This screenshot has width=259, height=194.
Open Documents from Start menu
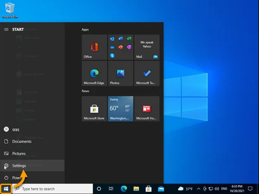[x=32, y=141]
